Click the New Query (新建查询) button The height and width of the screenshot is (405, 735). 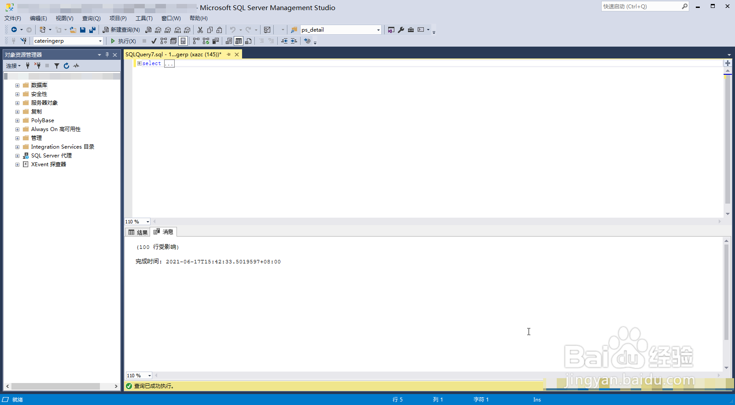pyautogui.click(x=121, y=29)
